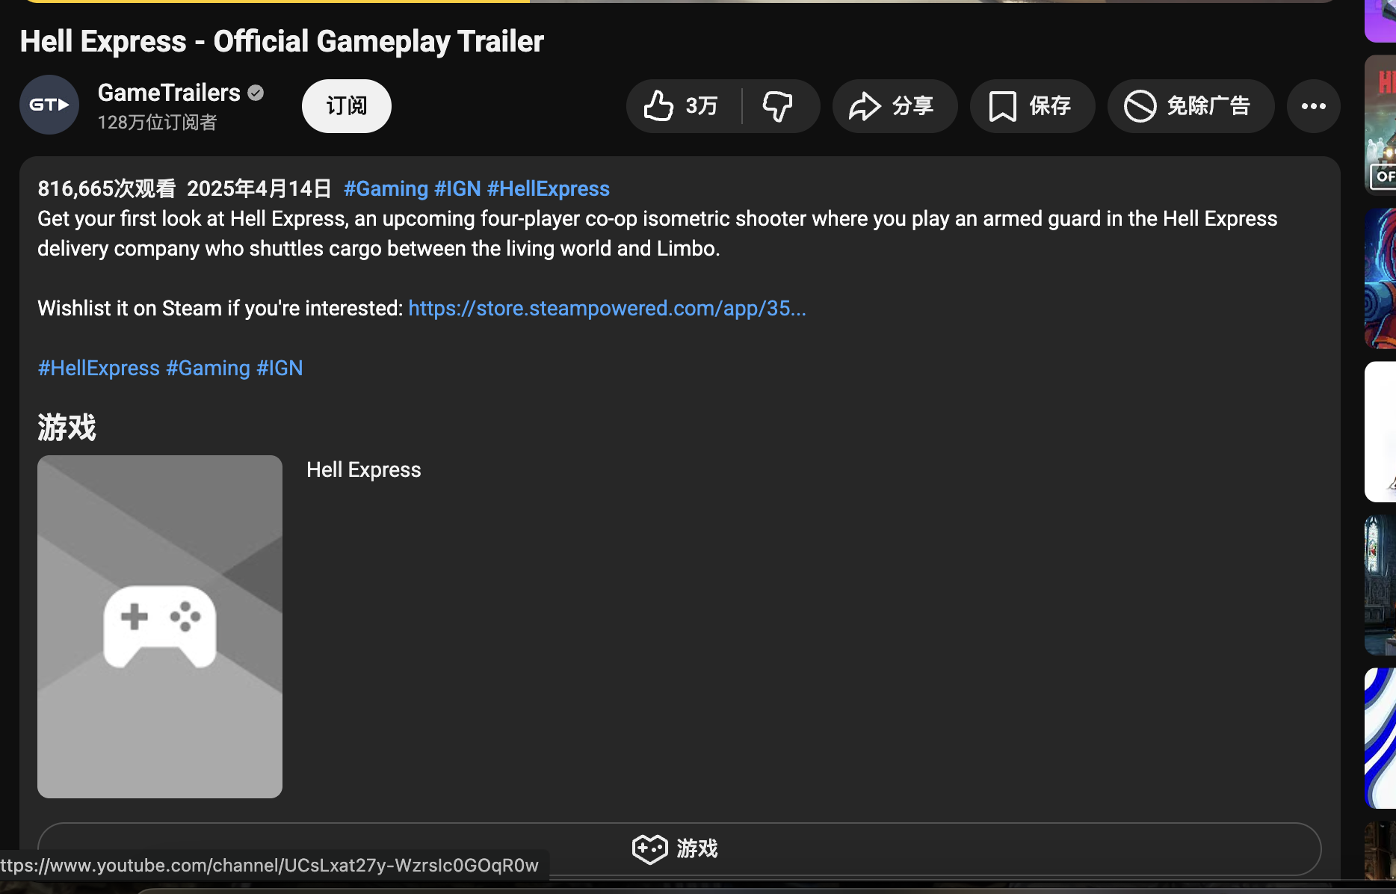The image size is (1396, 894).
Task: Open the cathedral window recommended video thumbnail
Action: click(1380, 585)
